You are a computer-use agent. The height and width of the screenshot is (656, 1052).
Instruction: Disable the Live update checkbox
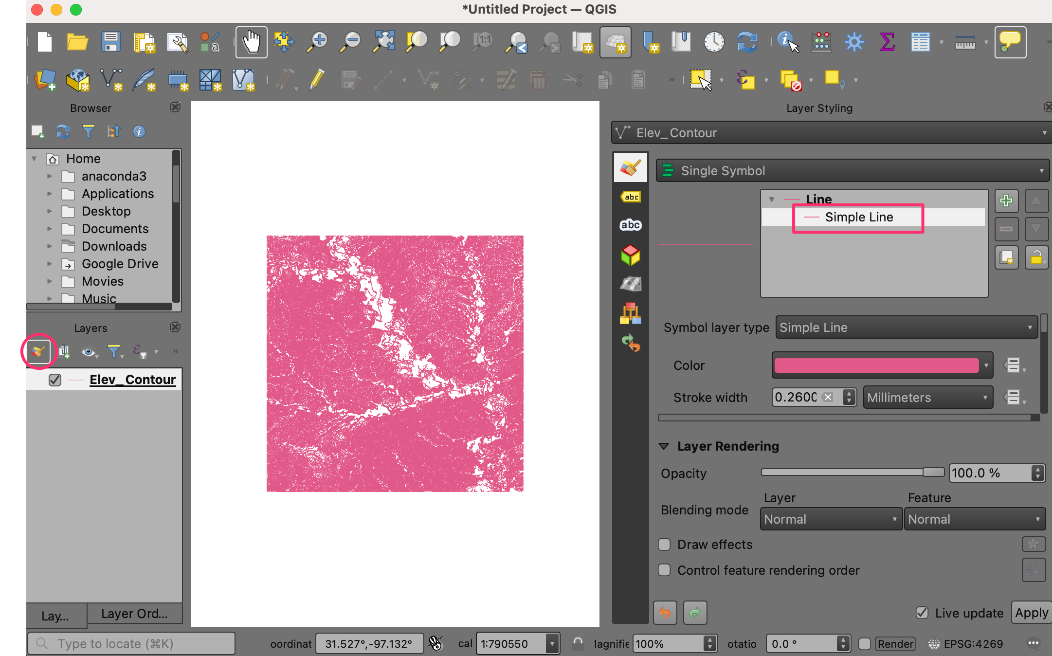tap(922, 613)
